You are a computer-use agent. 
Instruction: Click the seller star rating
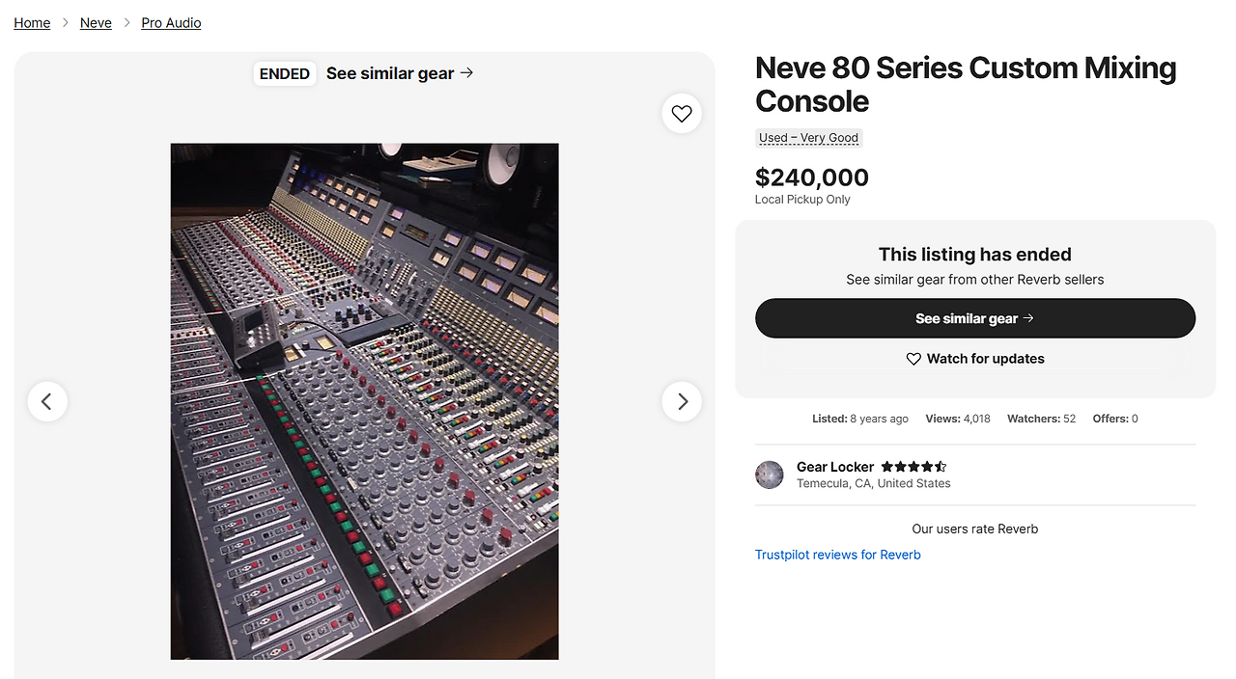(x=913, y=467)
